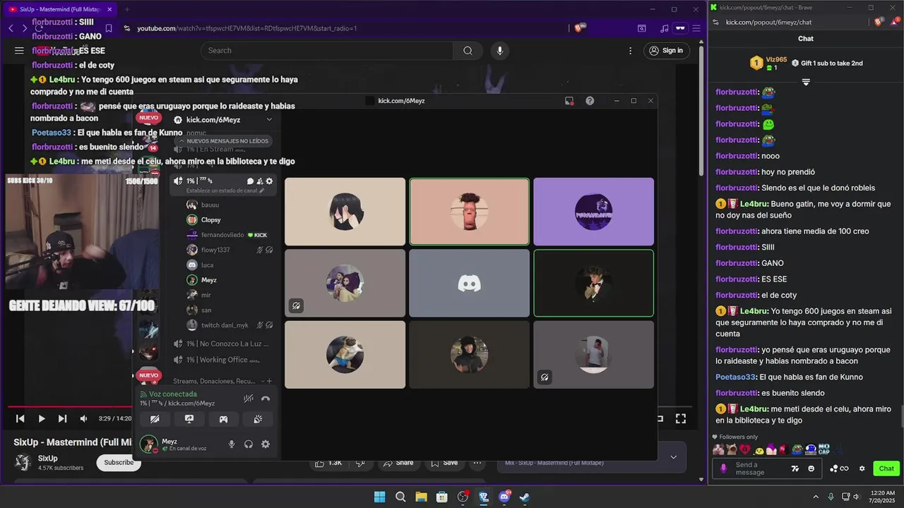Collapse Streams, Donaciones category

(214, 381)
